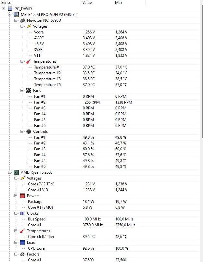Click the Factors alpha symbol icon
The image size is (203, 262).
coord(22,254)
